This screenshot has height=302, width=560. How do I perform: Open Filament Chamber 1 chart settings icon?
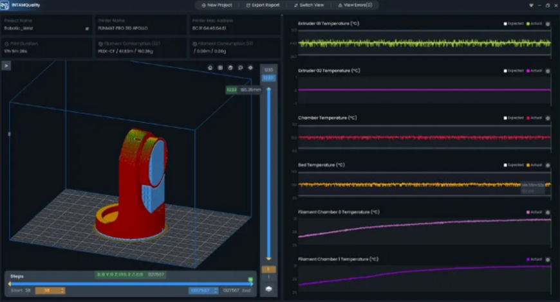[x=548, y=259]
